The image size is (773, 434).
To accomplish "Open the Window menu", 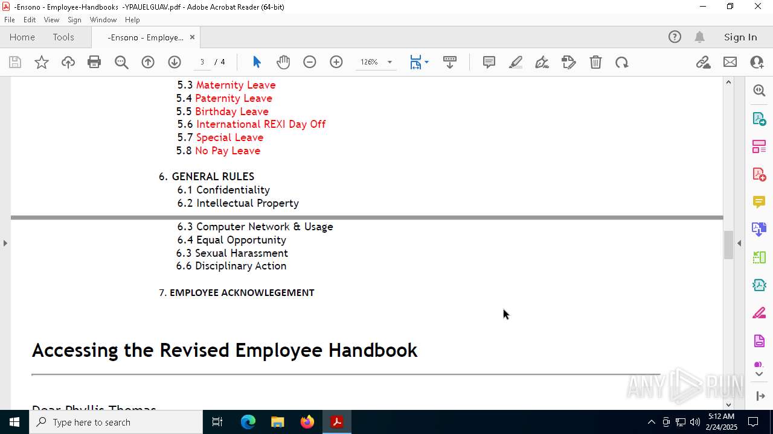I will click(103, 20).
